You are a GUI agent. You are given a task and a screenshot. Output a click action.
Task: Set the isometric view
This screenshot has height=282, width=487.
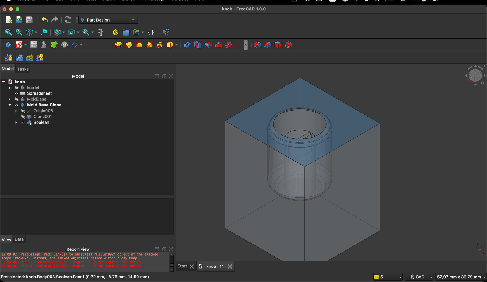click(29, 32)
